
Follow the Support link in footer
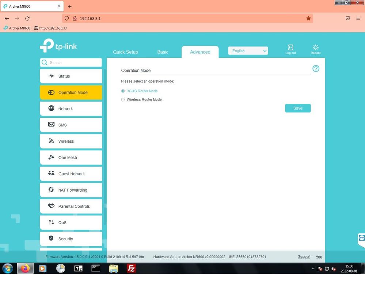304,257
